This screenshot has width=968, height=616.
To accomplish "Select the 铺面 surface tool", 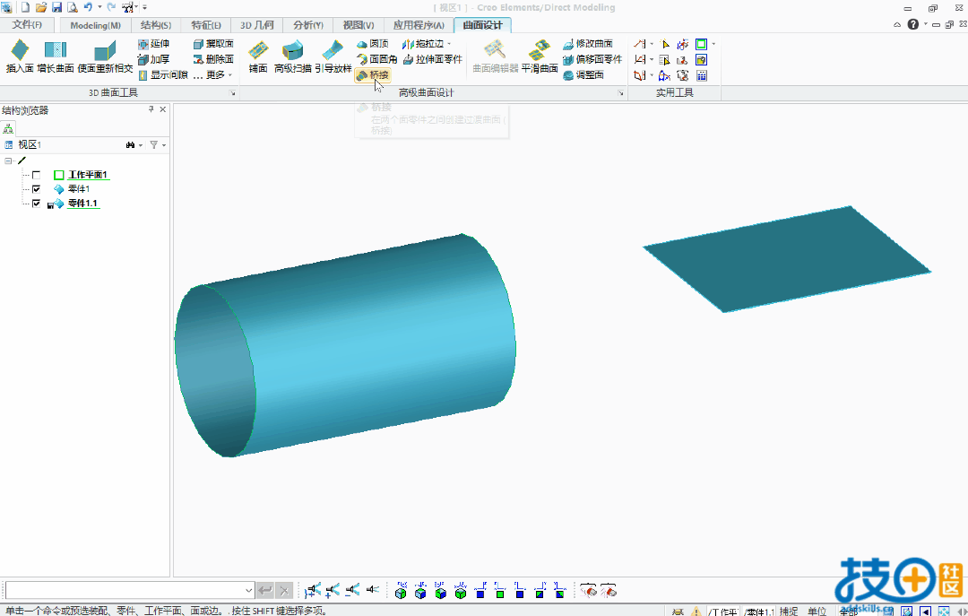I will tap(258, 56).
